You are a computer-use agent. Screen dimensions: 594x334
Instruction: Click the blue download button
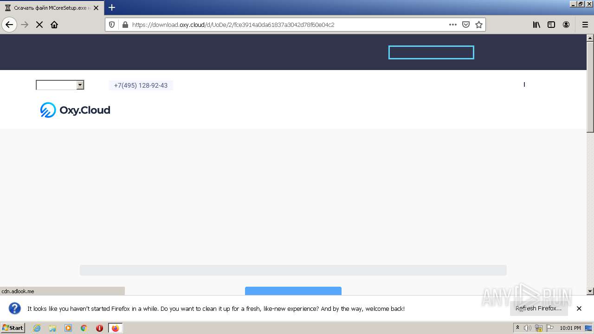coord(293,291)
